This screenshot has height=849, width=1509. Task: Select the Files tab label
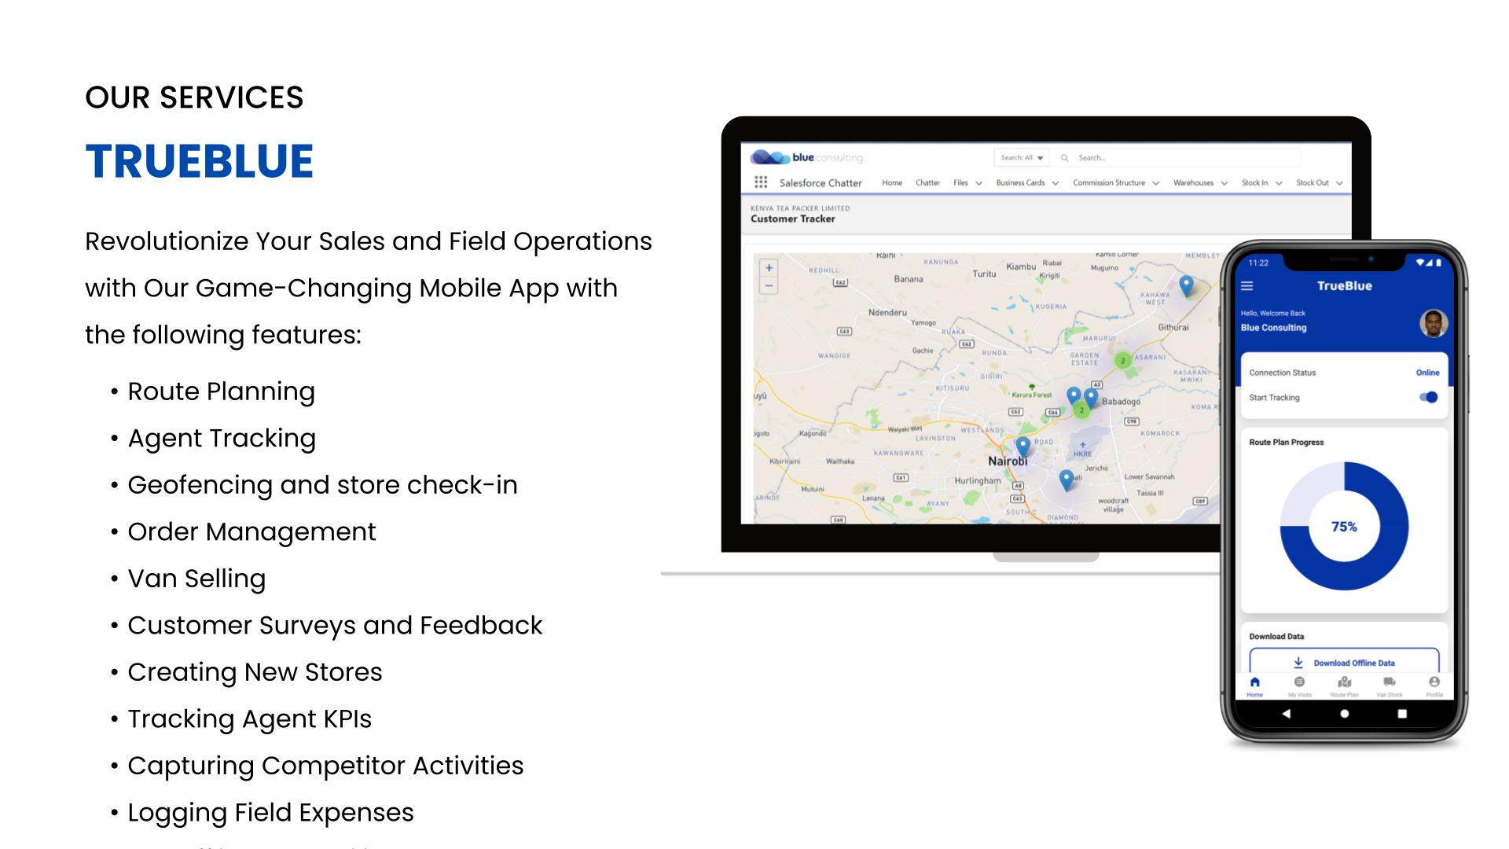[960, 182]
